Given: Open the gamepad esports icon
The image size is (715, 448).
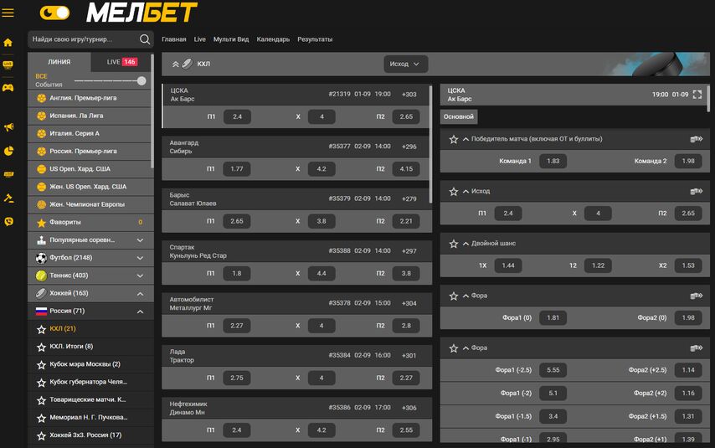Looking at the screenshot, I should pos(8,88).
